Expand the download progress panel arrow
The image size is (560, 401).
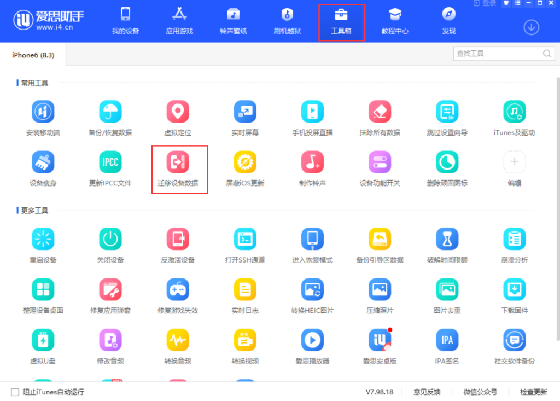point(530,27)
